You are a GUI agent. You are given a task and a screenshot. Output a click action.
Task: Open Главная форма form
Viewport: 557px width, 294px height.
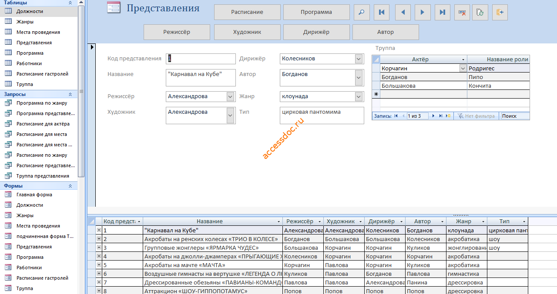[39, 195]
